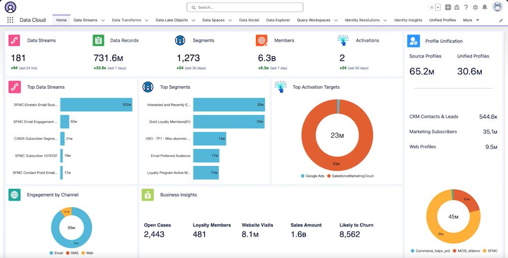Open the notifications bell
The width and height of the screenshot is (508, 258).
tap(485, 7)
